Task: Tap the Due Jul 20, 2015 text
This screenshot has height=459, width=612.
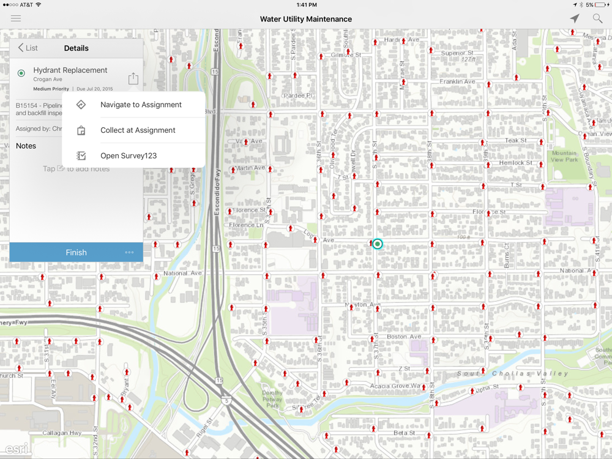Action: [94, 89]
